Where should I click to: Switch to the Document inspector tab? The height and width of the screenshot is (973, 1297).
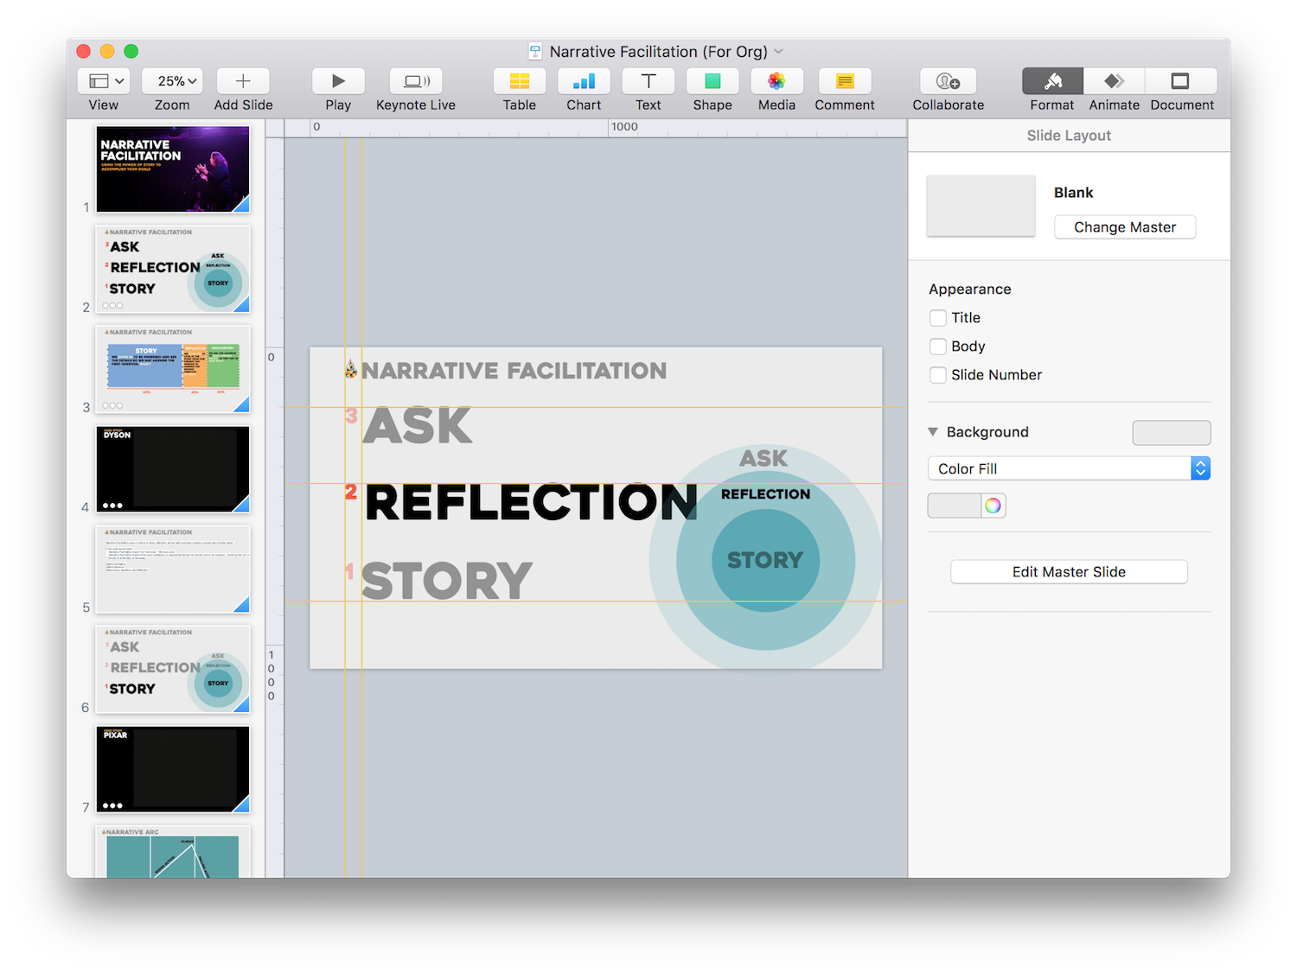pos(1181,81)
